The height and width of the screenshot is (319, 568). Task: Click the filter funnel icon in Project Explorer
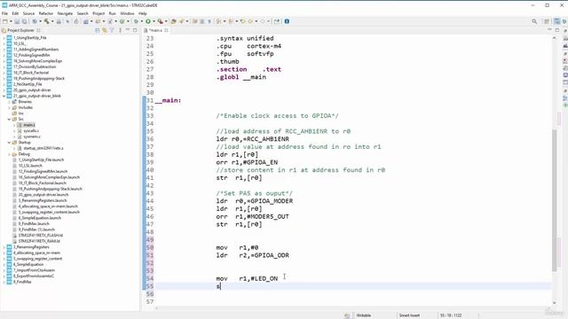tap(113, 30)
